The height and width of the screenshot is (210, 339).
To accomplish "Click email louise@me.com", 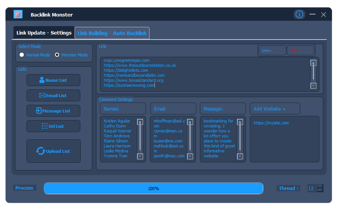I will 168,141.
